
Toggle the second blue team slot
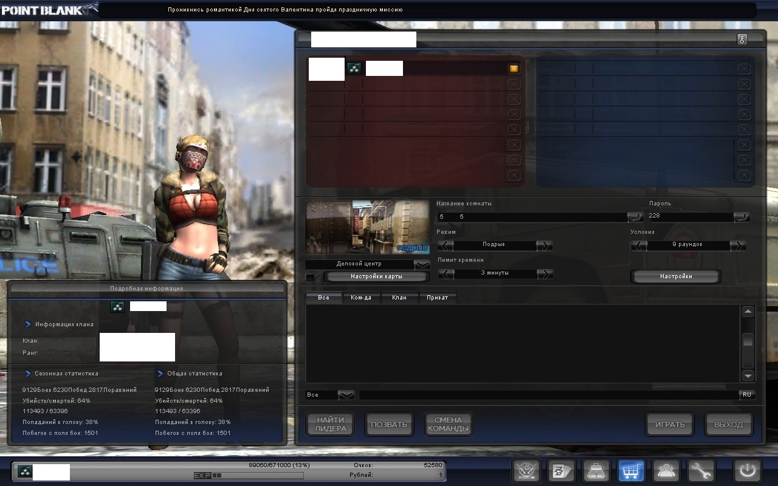coord(744,84)
